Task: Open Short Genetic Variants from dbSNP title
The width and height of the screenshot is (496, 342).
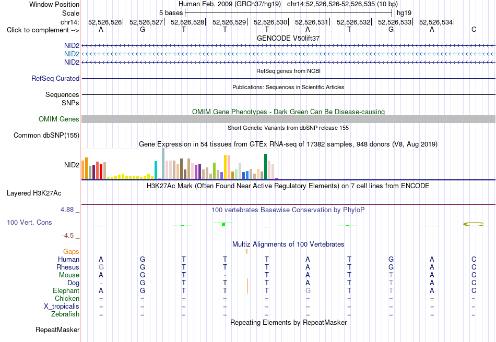Action: (288, 128)
